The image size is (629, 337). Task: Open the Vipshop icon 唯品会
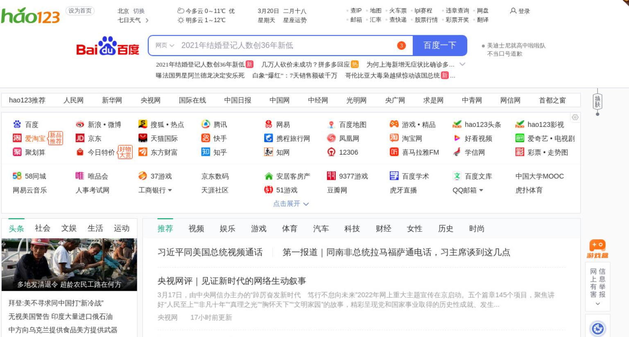[x=80, y=176]
